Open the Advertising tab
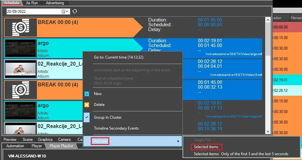 (55, 3)
